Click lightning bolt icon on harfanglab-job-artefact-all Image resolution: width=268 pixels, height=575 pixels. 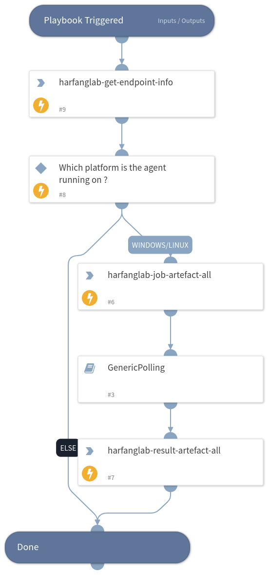pos(90,298)
